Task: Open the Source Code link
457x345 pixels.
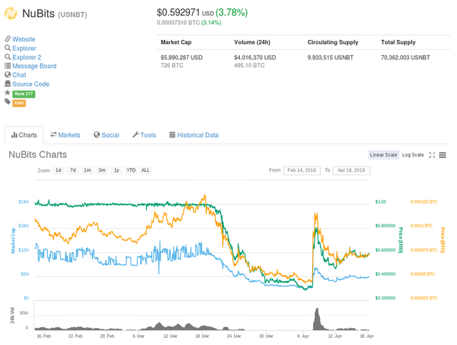Action: (x=31, y=84)
